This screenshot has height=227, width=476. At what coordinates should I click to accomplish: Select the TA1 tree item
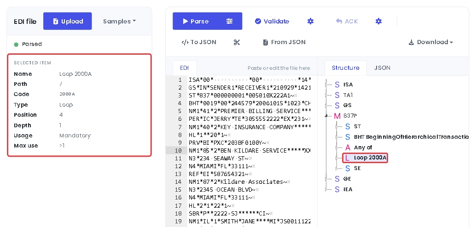pos(348,95)
